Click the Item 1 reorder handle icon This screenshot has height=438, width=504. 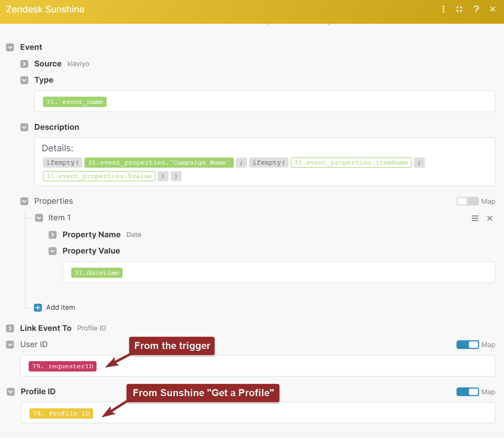(475, 218)
